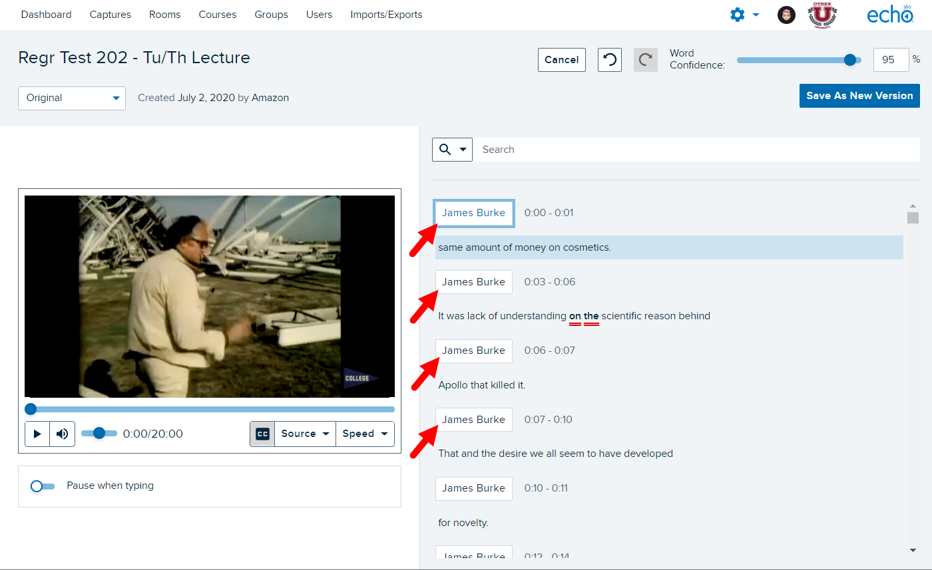Click the user profile avatar

click(786, 15)
